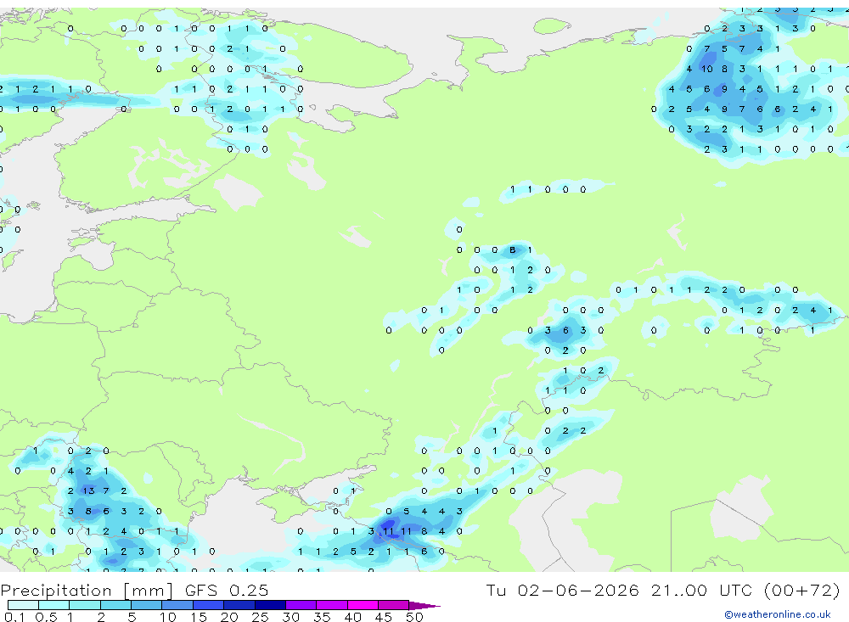
Task: Select the 5–10 mm legend color segment
Action: tap(147, 605)
